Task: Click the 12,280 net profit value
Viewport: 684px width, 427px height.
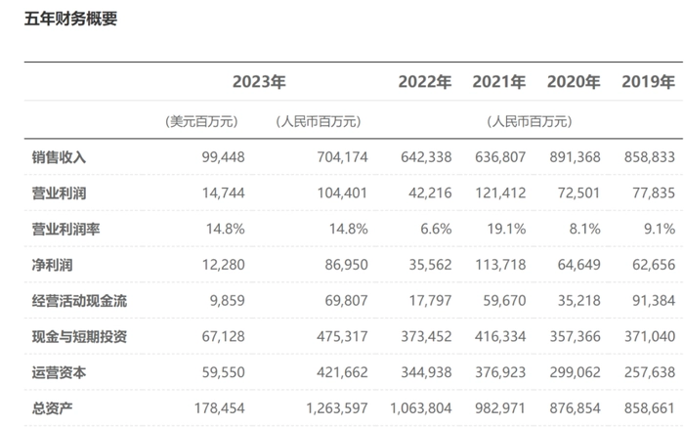Action: [209, 265]
